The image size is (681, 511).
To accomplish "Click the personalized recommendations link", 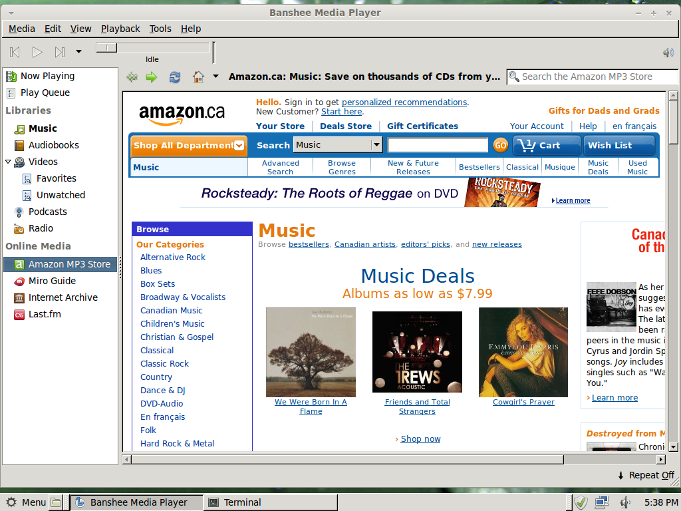I will click(404, 102).
